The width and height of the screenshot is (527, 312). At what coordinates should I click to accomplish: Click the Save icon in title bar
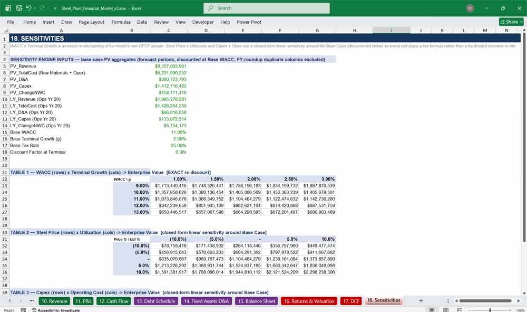(19, 8)
